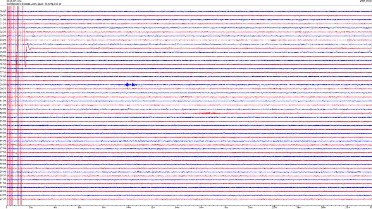Select the 00:30 trace time label
The height and width of the screenshot is (209, 372).
3,15
